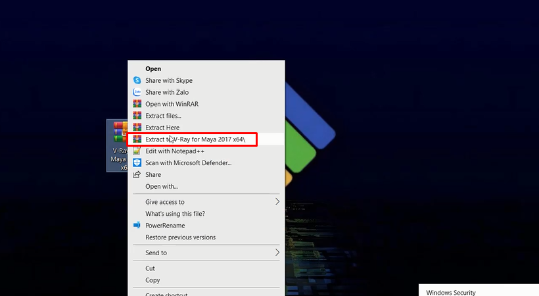This screenshot has height=296, width=539.
Task: Choose Open with... from the context menu
Action: [x=162, y=186]
